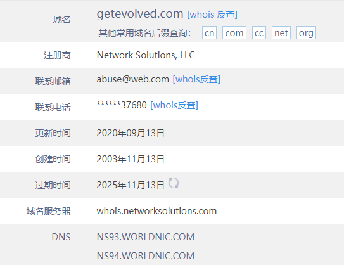Select DNS entry NS94.WORLDNIC.COM
This screenshot has width=344, height=265.
coord(146,255)
